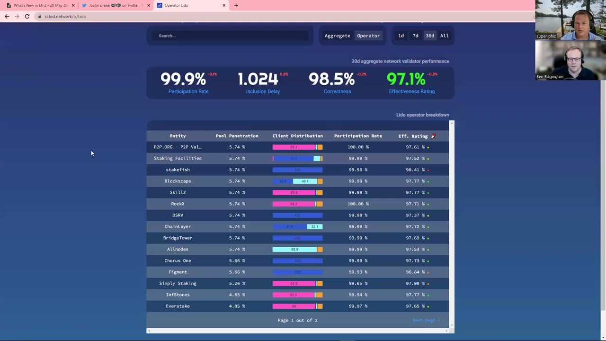Image resolution: width=606 pixels, height=341 pixels.
Task: Click the 1.024 Inclusion Delay stat
Action: tap(263, 82)
